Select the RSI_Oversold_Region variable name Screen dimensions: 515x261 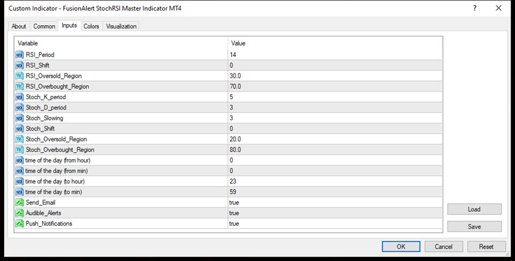54,76
